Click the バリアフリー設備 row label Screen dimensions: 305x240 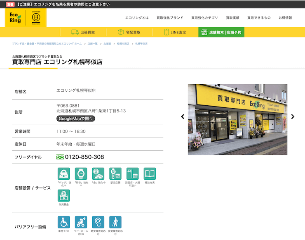(x=30, y=227)
